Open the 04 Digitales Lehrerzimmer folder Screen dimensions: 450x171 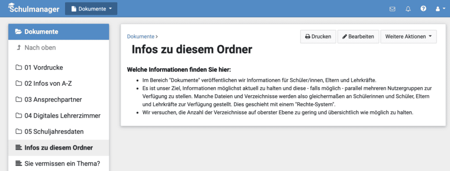[58, 116]
